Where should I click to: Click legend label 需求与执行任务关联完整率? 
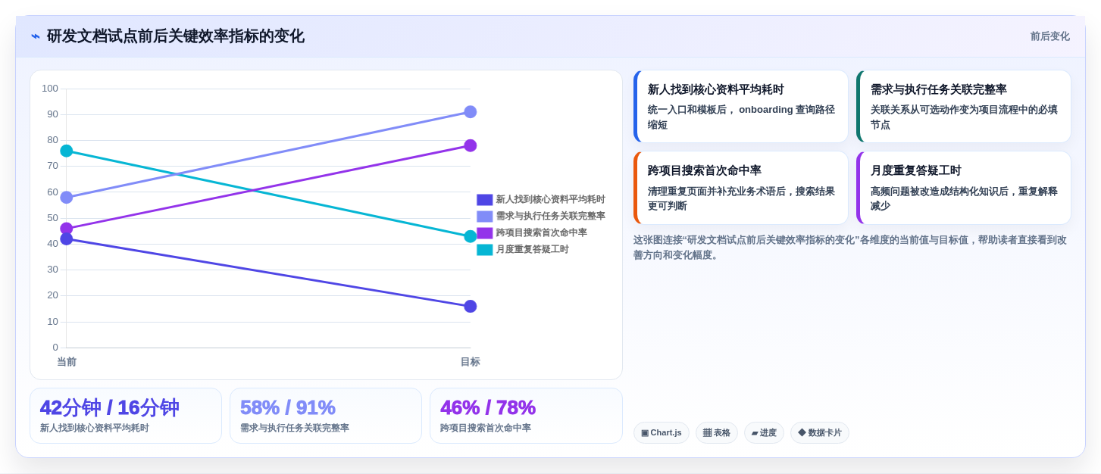[551, 217]
